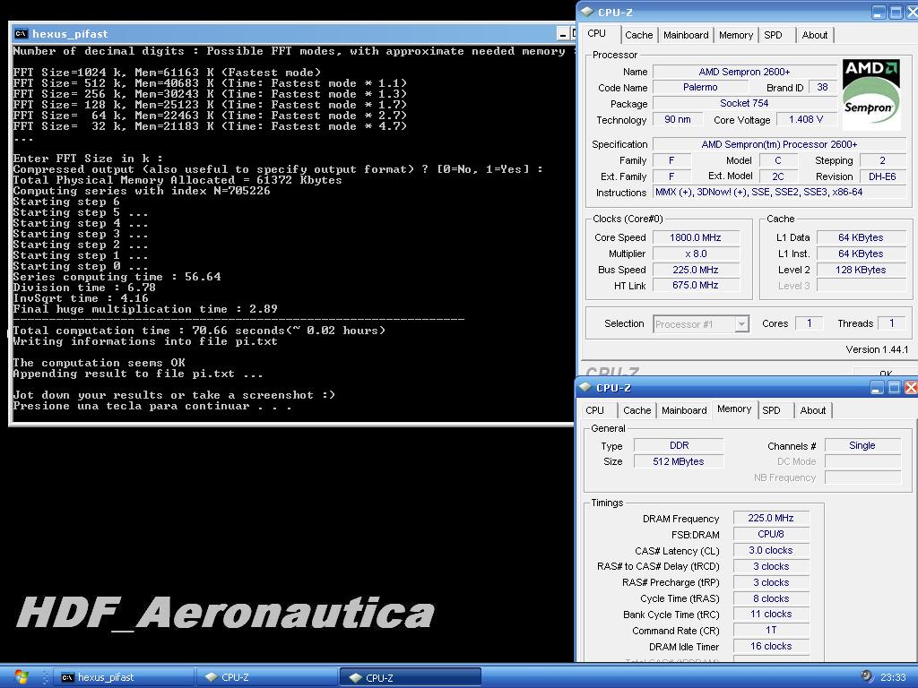Click the FSB:DRAM value CPU/8
This screenshot has width=918, height=688.
click(x=771, y=534)
